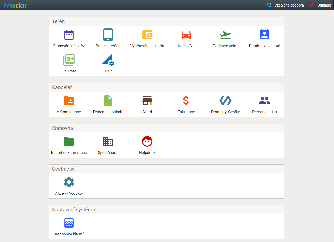Open Fakturace dollar sign icon
The image size is (334, 242).
coord(186,101)
